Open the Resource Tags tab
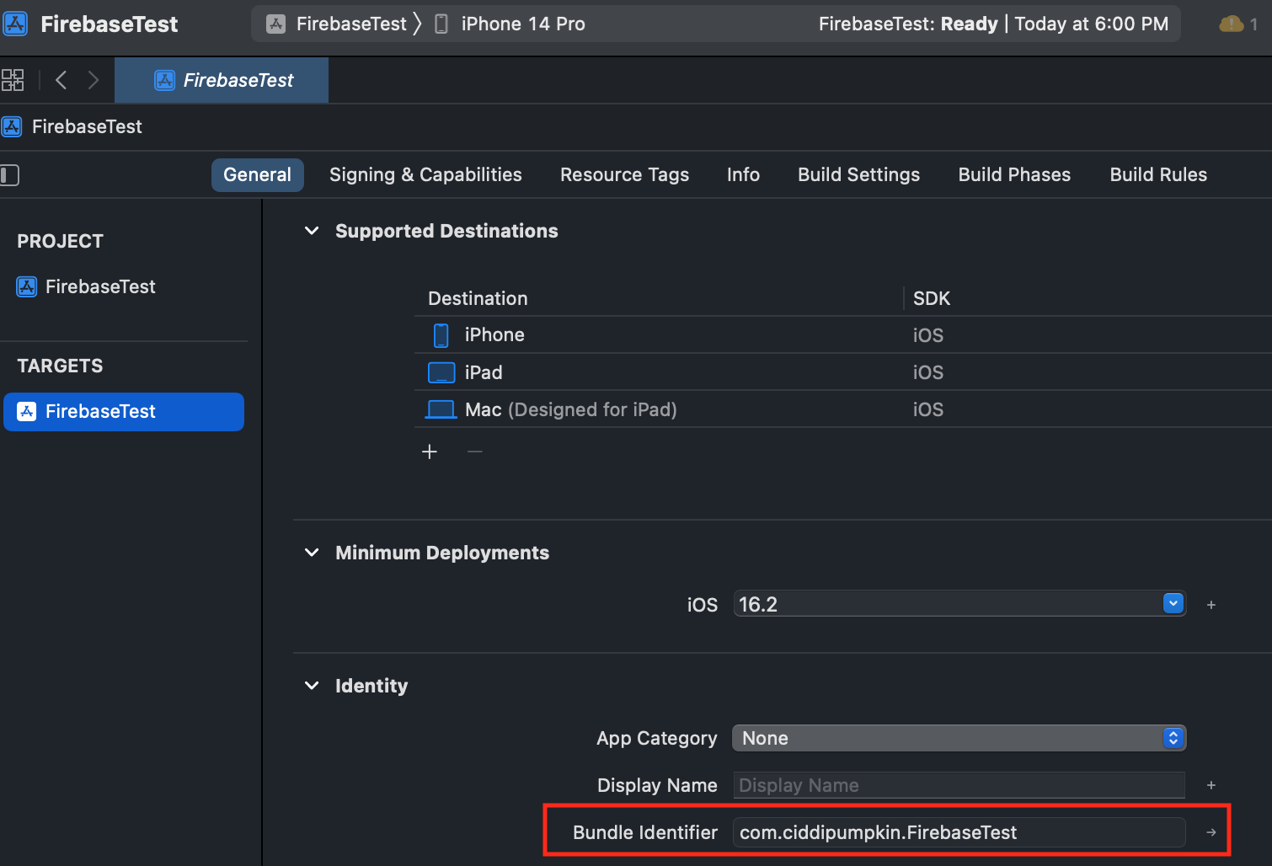Image resolution: width=1272 pixels, height=866 pixels. pos(624,174)
